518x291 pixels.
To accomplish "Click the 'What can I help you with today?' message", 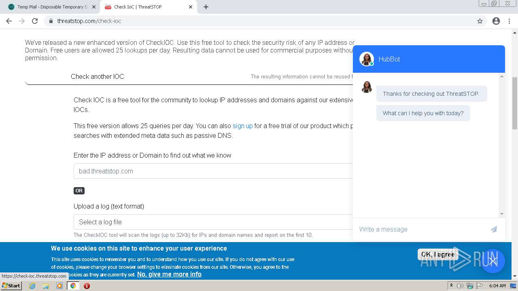I will [x=423, y=113].
